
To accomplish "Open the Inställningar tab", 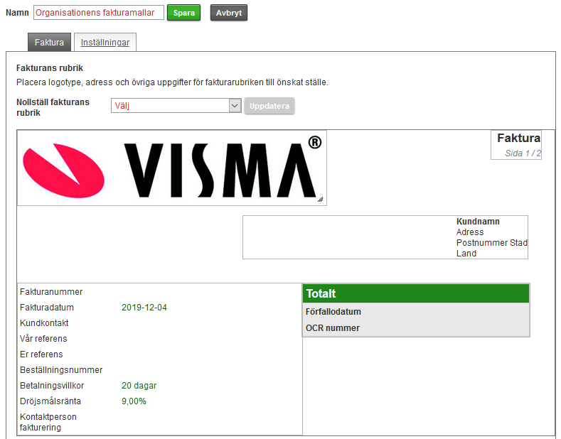I will (105, 42).
